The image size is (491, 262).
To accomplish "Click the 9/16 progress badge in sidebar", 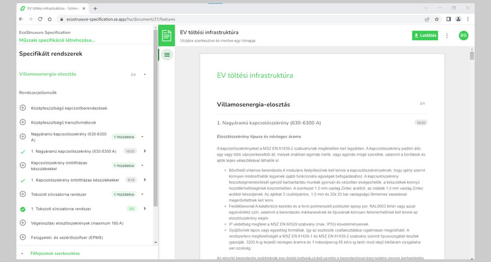I will pos(131,180).
